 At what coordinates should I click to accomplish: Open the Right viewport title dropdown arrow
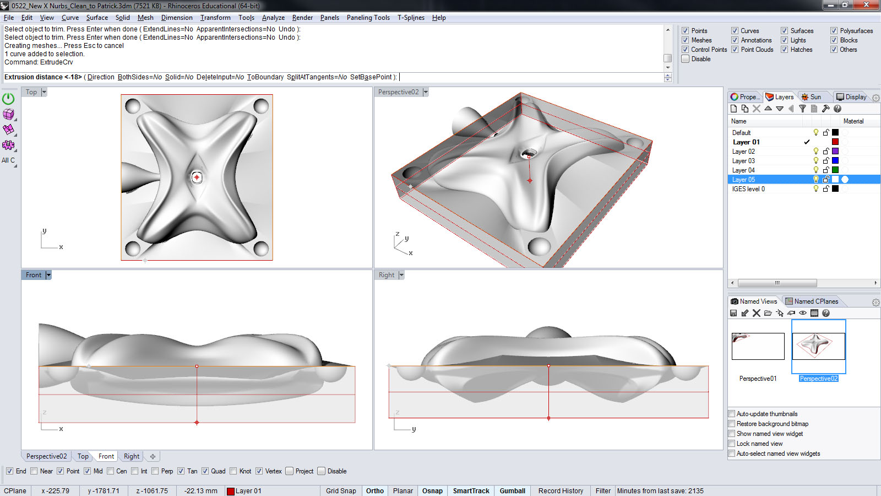401,275
